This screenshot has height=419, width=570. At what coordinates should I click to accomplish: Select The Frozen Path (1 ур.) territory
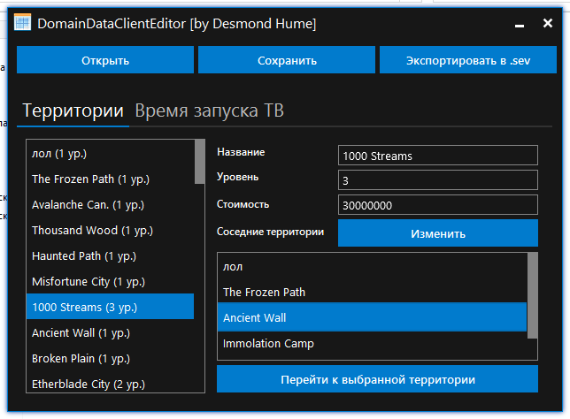[x=111, y=179]
